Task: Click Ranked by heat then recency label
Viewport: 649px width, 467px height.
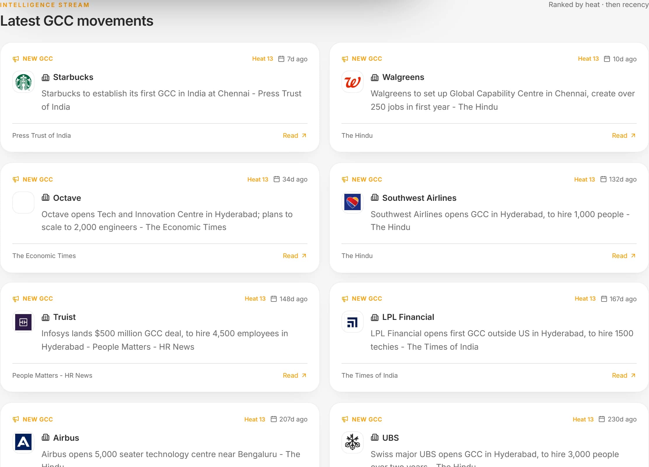Action: pos(599,5)
